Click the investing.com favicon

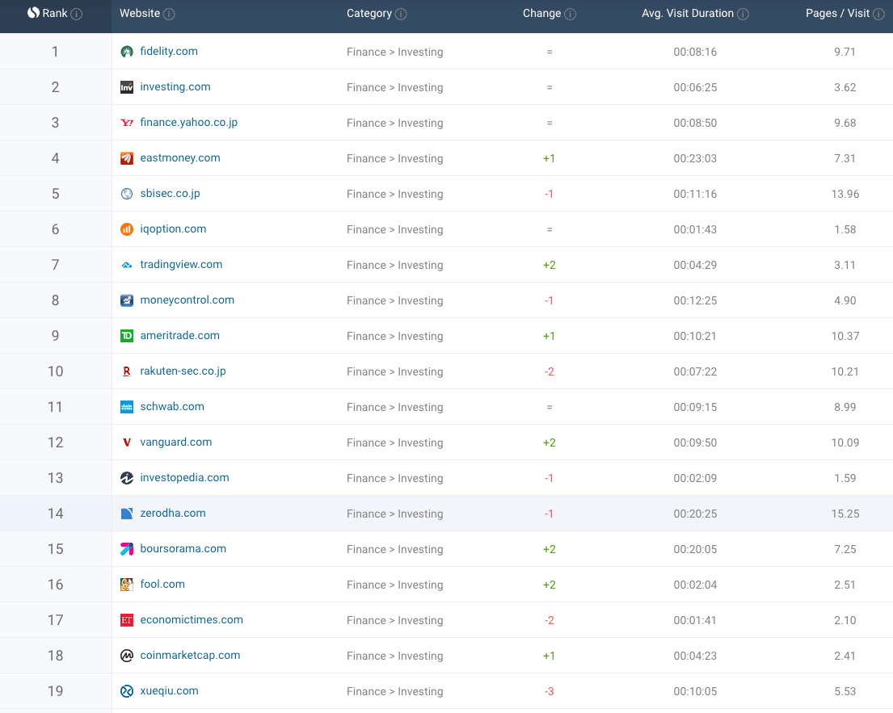pyautogui.click(x=126, y=87)
